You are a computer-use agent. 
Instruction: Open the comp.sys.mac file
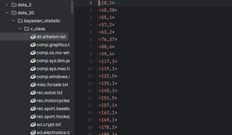click(53, 69)
